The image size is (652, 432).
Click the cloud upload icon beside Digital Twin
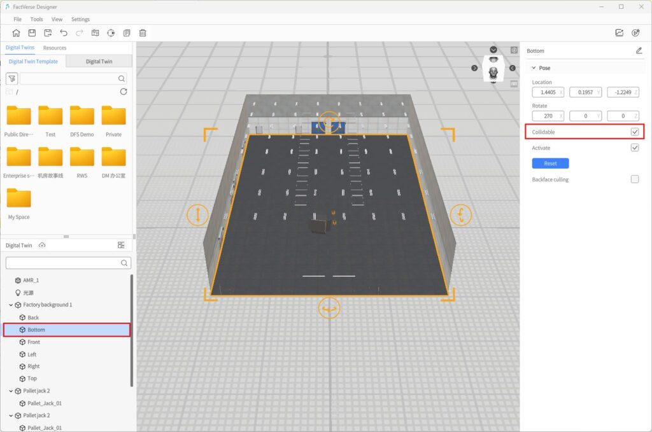(x=42, y=246)
